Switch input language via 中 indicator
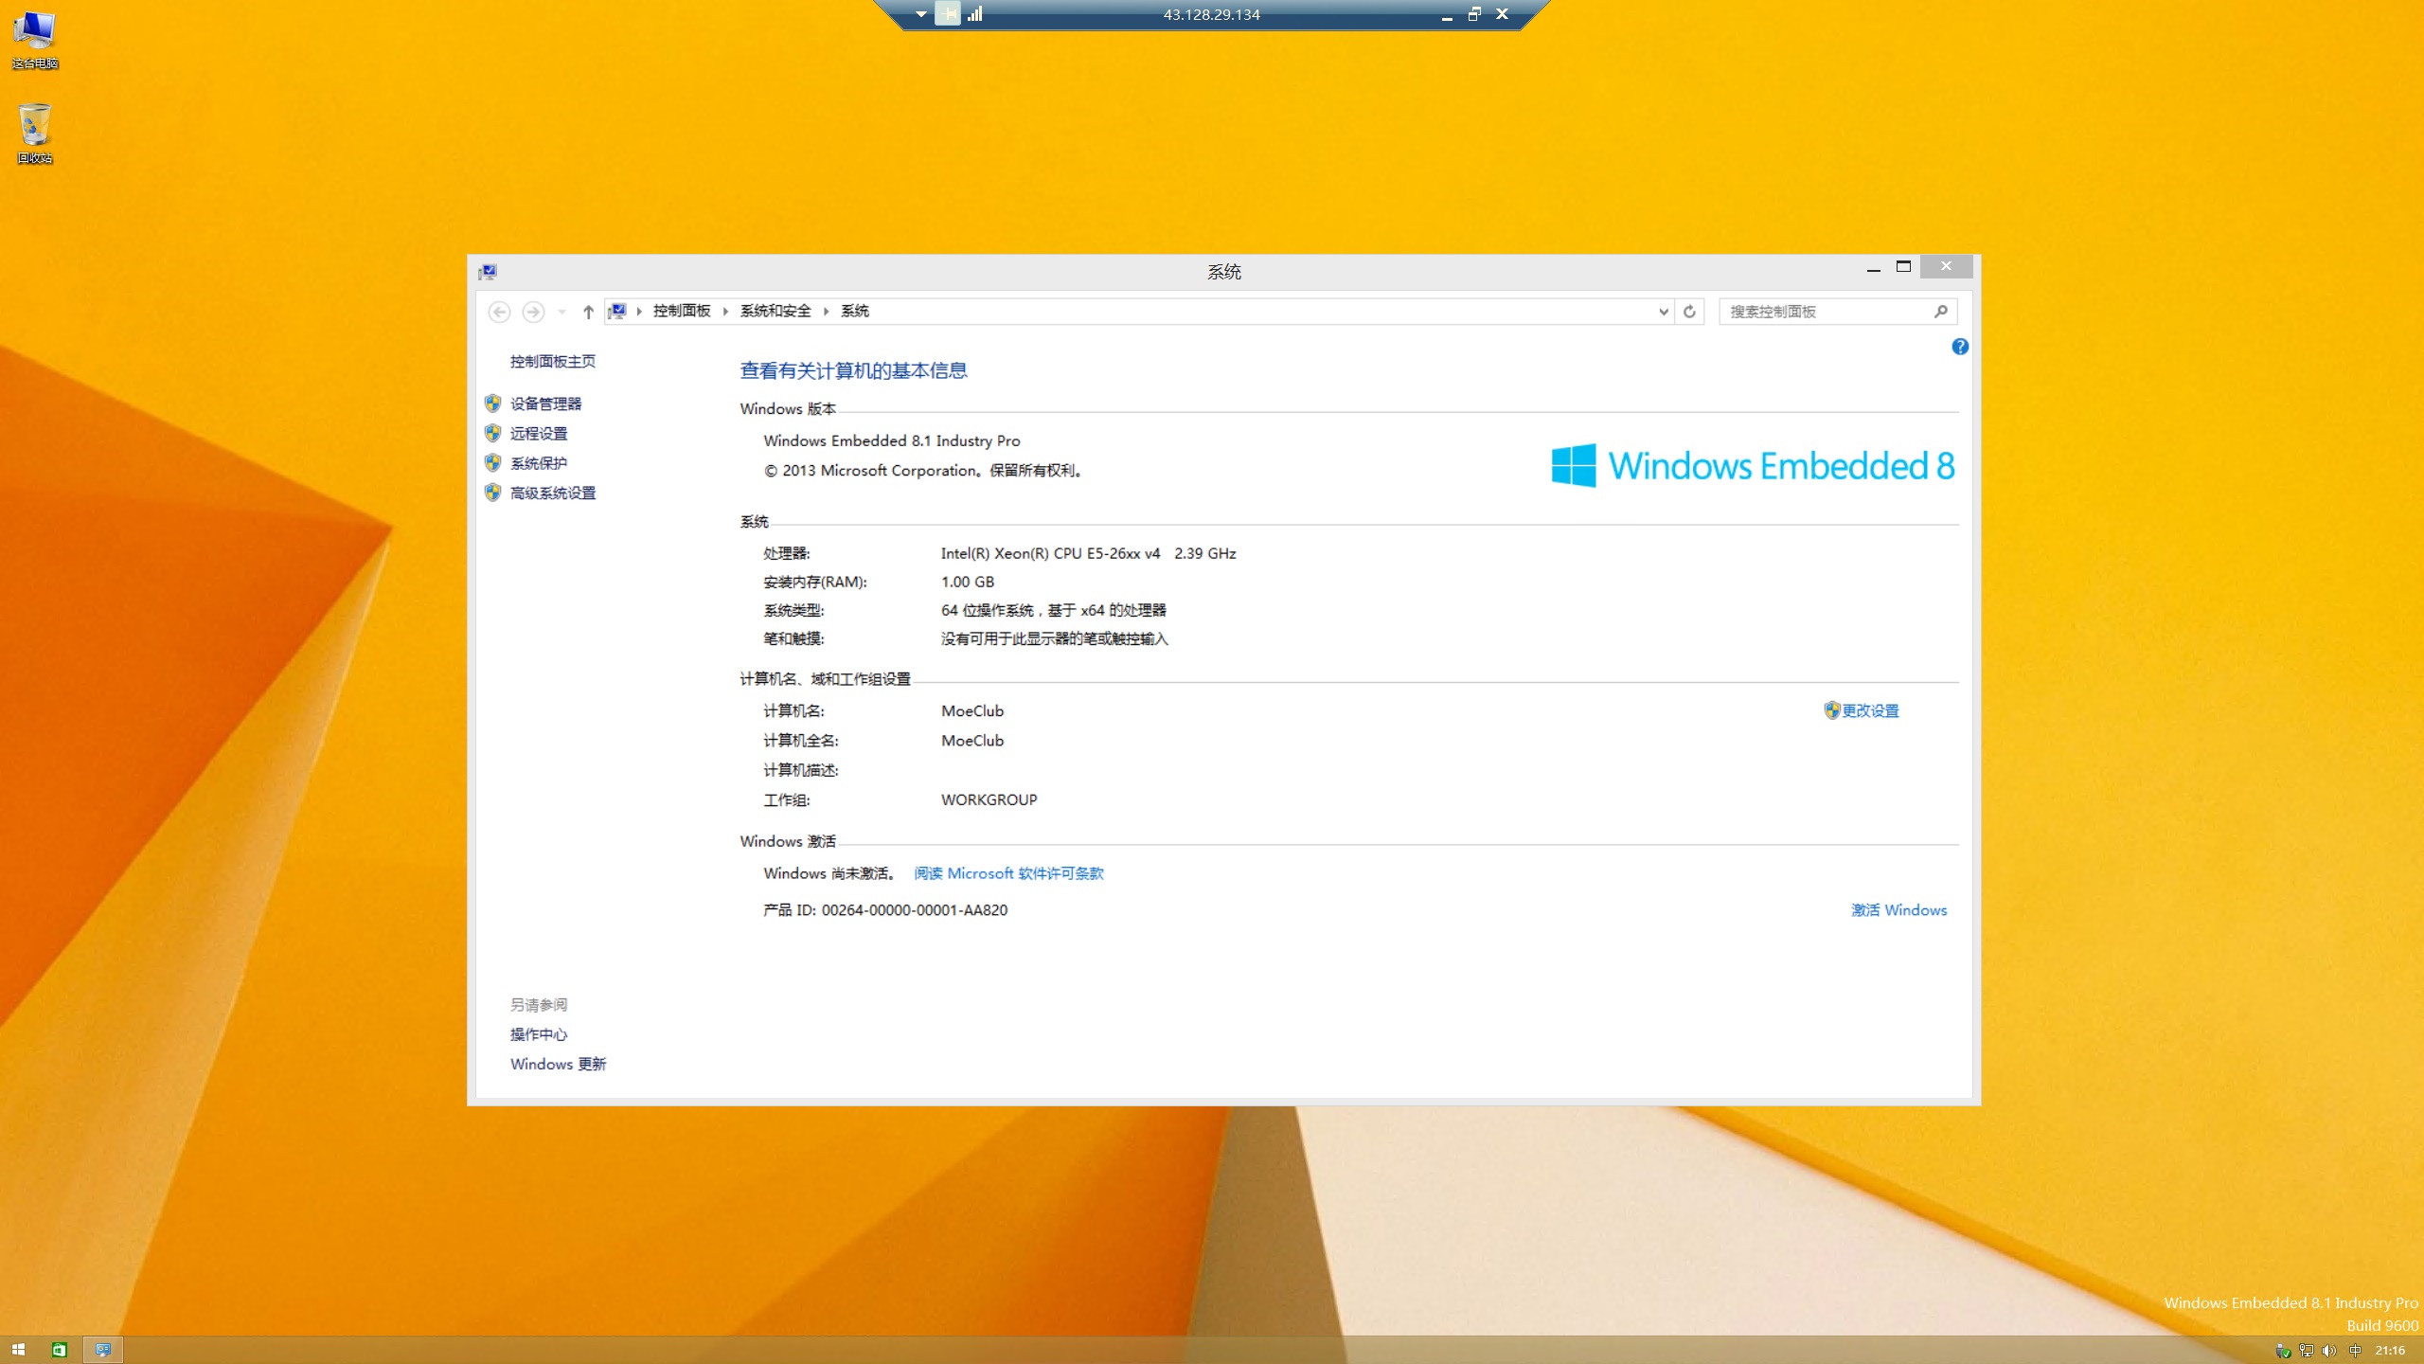 pyautogui.click(x=2355, y=1351)
